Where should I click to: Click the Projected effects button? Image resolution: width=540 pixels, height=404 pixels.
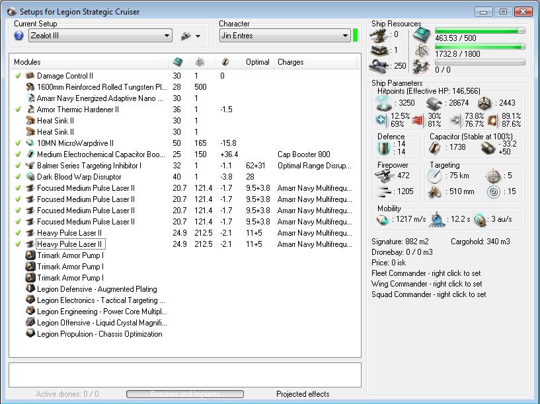303,394
